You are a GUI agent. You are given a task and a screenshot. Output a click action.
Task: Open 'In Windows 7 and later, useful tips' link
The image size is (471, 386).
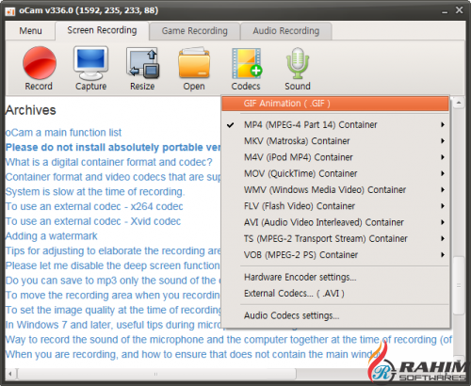point(113,325)
